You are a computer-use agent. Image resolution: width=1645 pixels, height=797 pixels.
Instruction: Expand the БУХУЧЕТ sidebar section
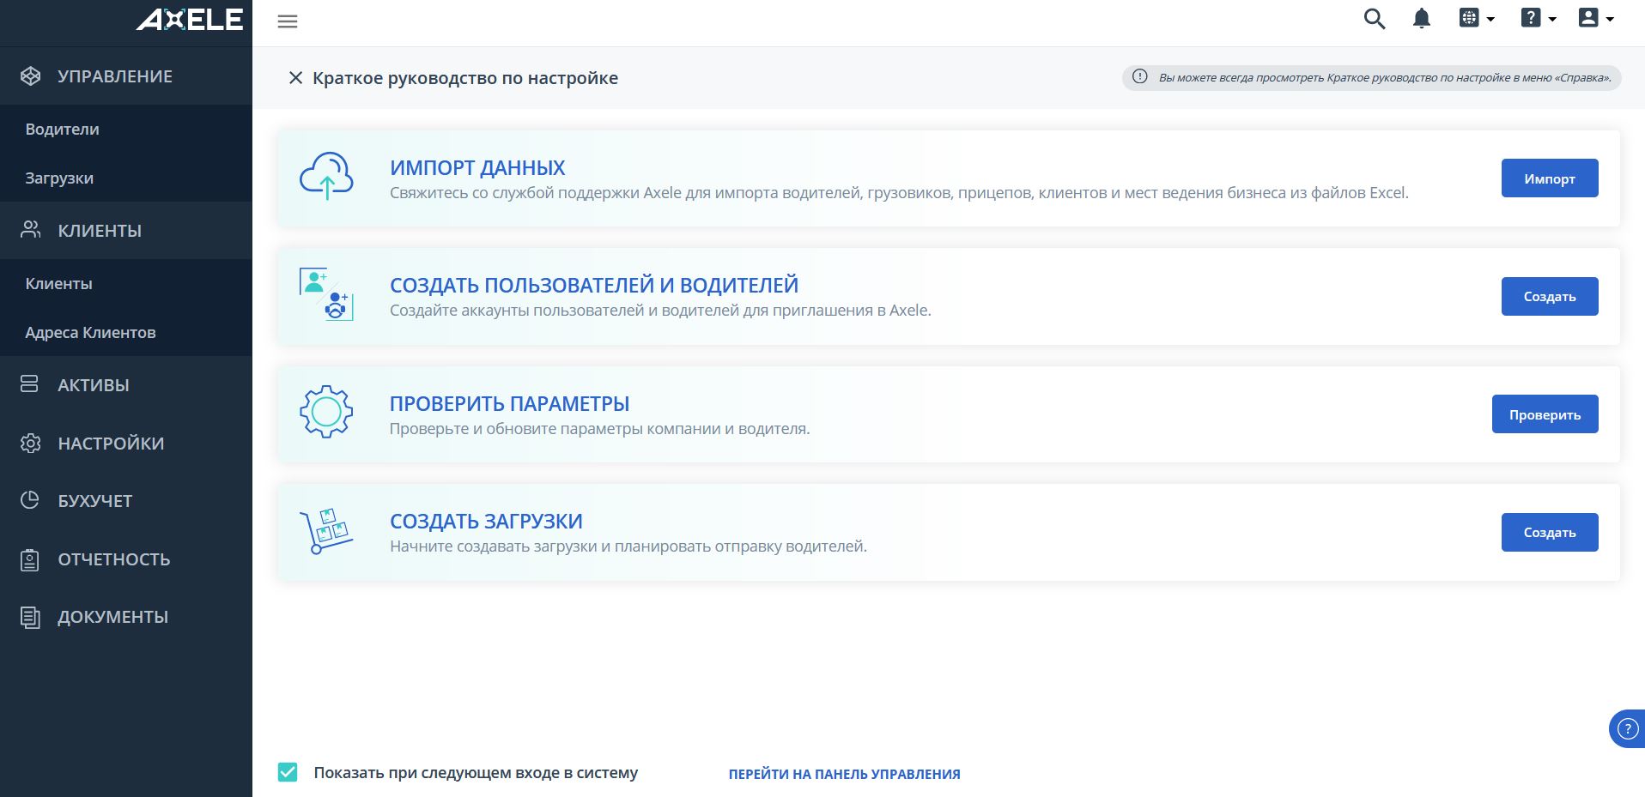[x=126, y=501]
